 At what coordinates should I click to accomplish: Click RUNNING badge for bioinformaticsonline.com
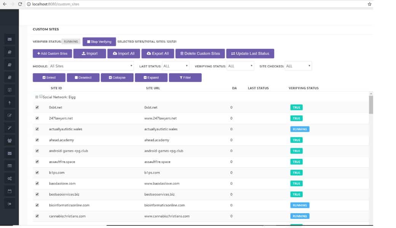tap(300, 205)
